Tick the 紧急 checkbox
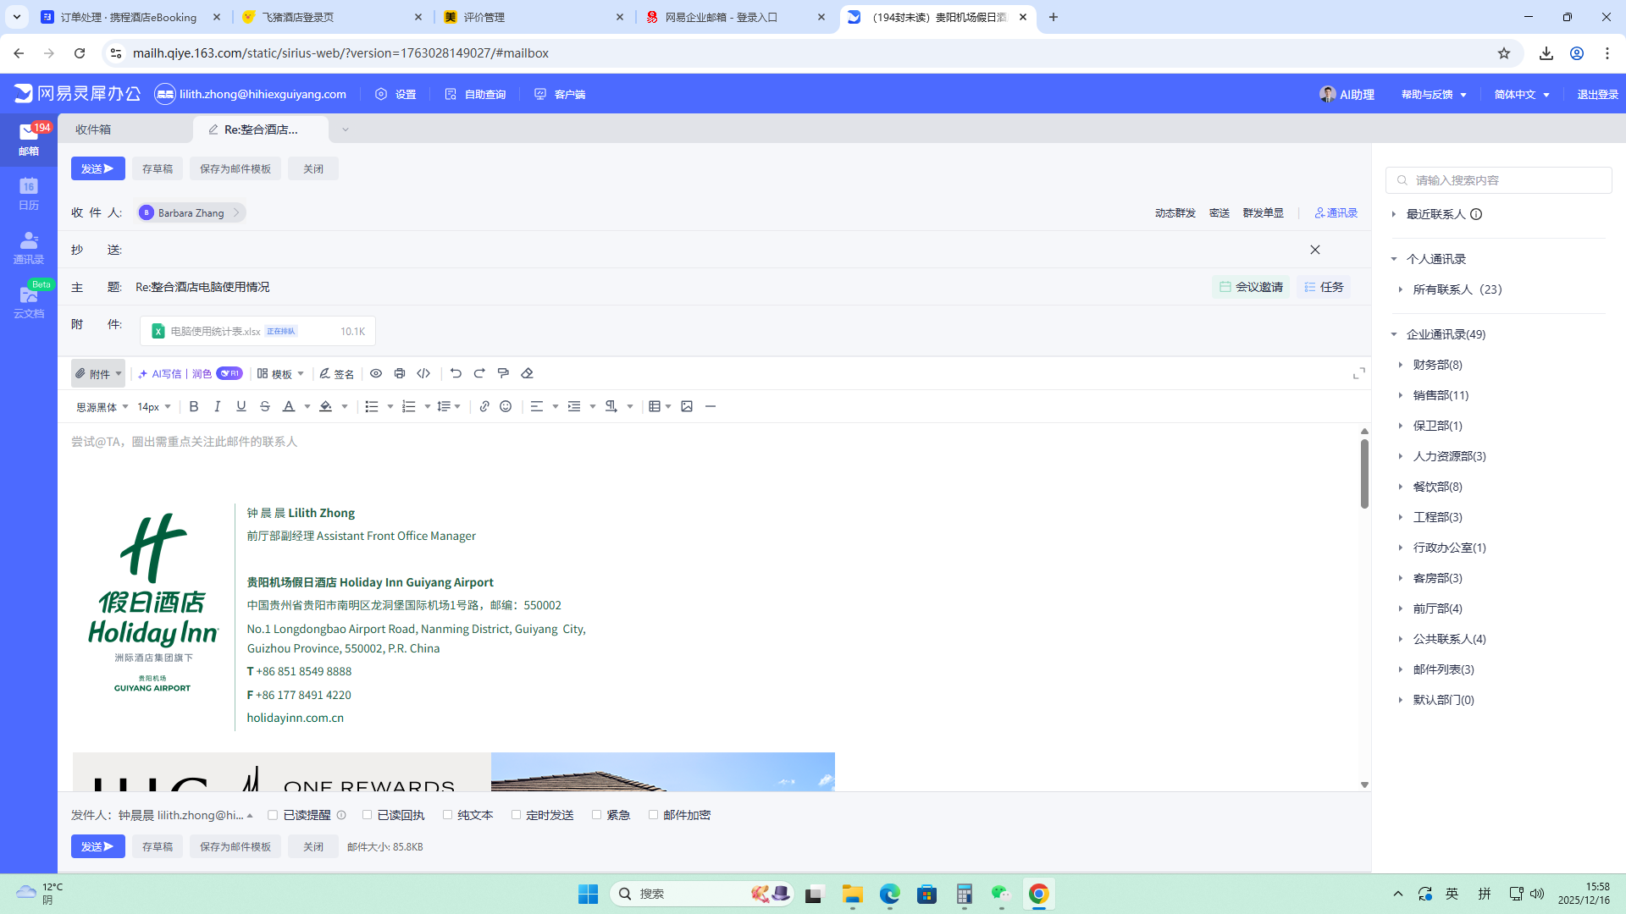The image size is (1626, 914). (597, 815)
